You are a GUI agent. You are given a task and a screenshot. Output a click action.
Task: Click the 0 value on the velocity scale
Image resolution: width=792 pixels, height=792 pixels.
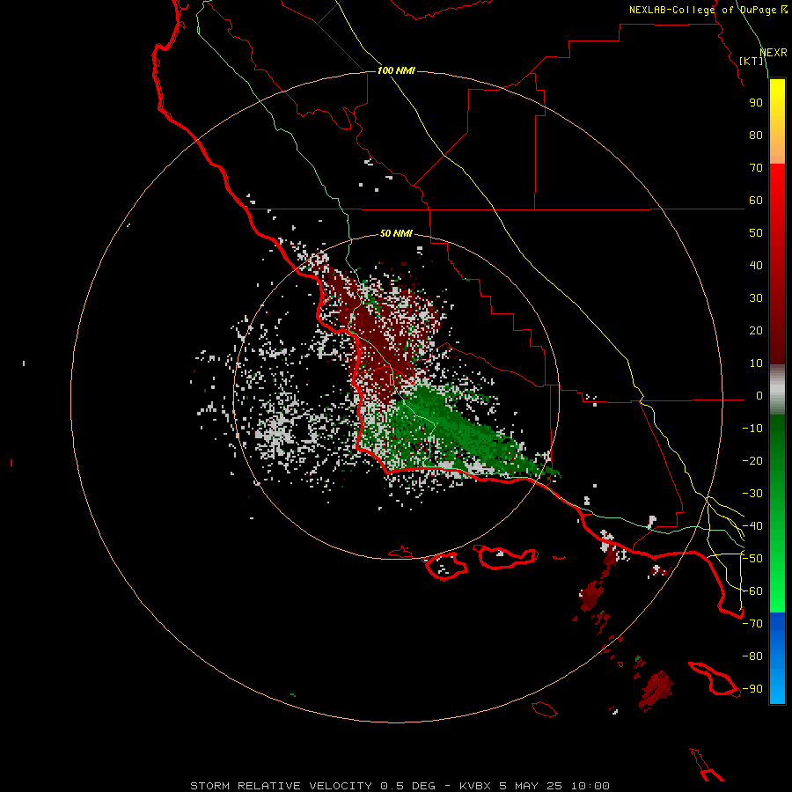(759, 396)
